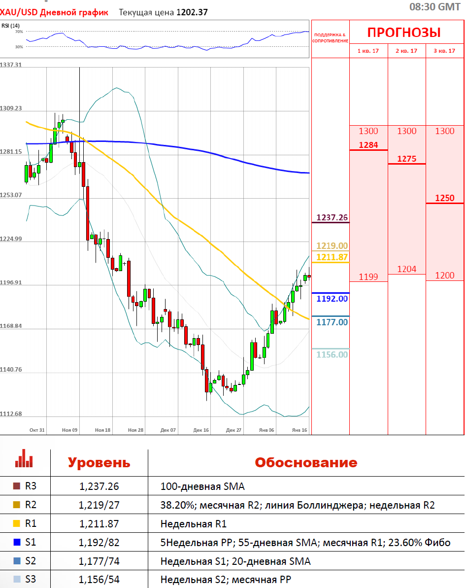
Task: Click the red bar chart icon
Action: point(24,458)
